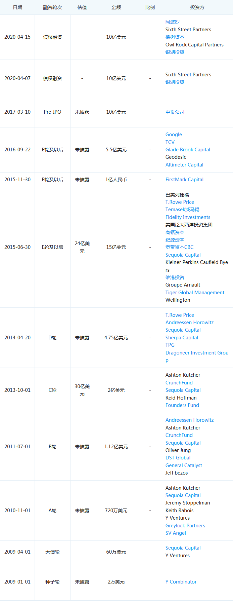Click the 24亿美元 valuation cell
The image size is (233, 601).
(82, 247)
